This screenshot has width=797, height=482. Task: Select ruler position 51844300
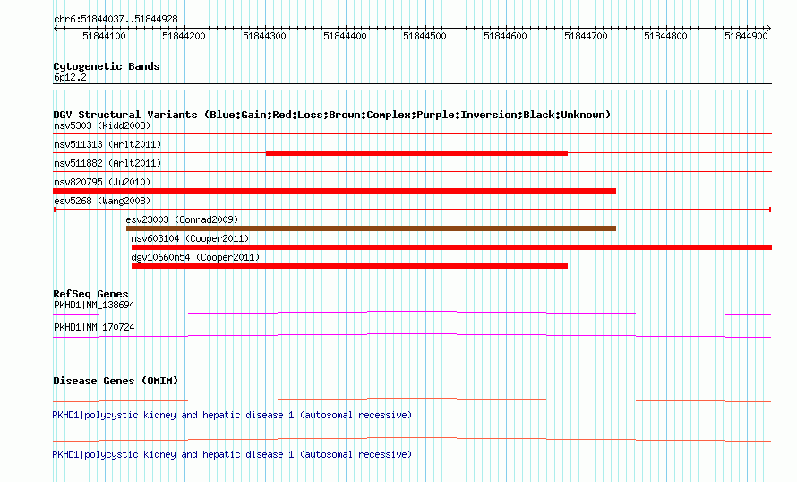(264, 36)
